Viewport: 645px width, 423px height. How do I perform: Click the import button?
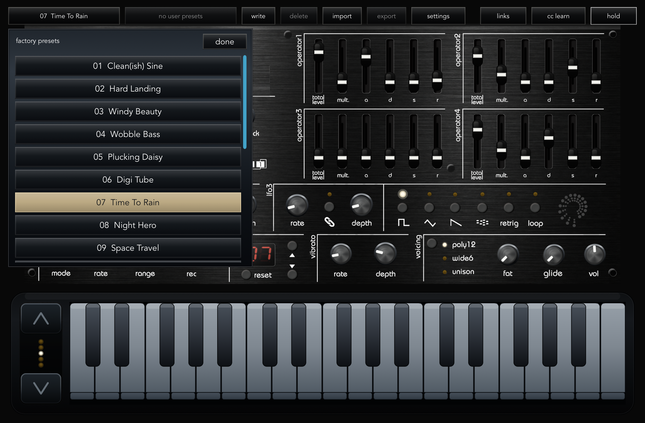[342, 16]
